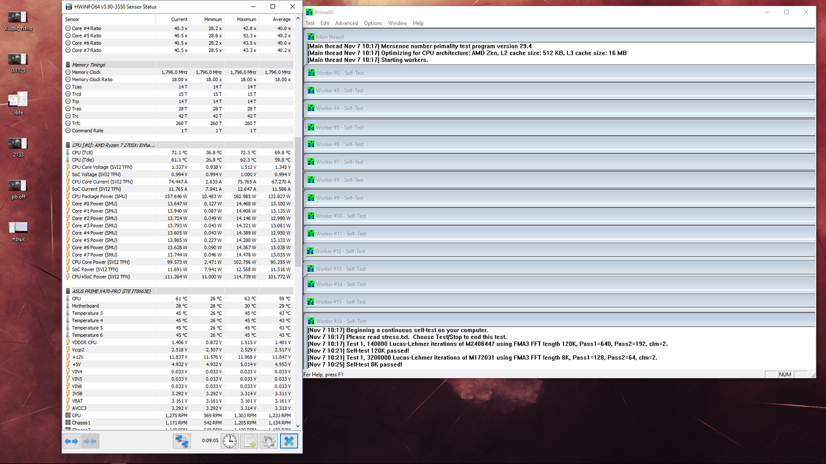826x464 pixels.
Task: Click the expand columns arrows button in HWiNFO
Action: [72, 441]
